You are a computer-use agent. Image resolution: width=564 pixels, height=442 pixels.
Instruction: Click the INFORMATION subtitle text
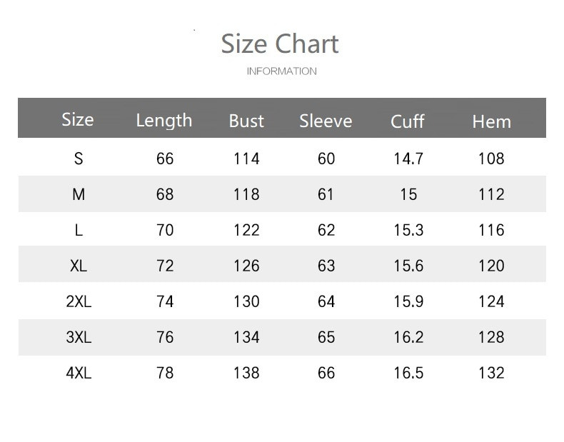pyautogui.click(x=281, y=71)
